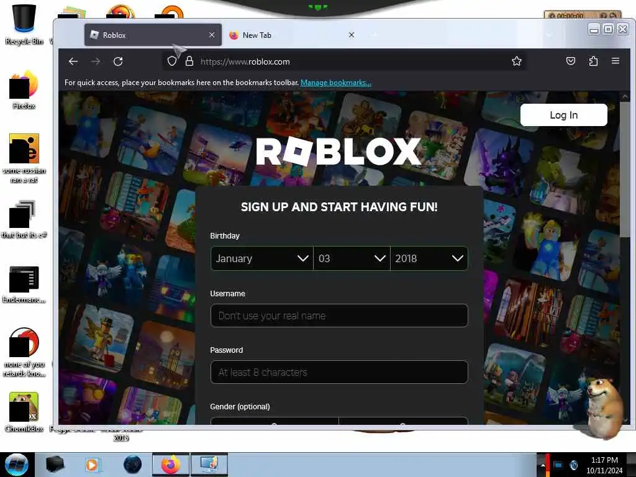636x477 pixels.
Task: Open the Firefox hamburger application menu
Action: 616,61
